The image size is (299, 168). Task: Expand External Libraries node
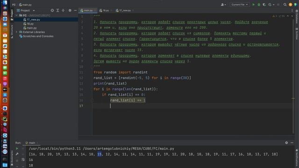point(17,32)
